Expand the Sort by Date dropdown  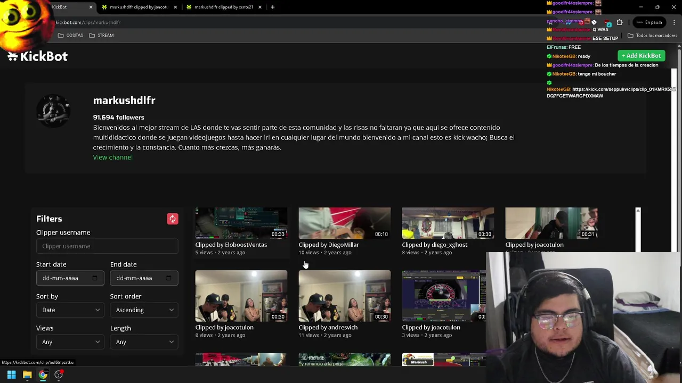70,310
